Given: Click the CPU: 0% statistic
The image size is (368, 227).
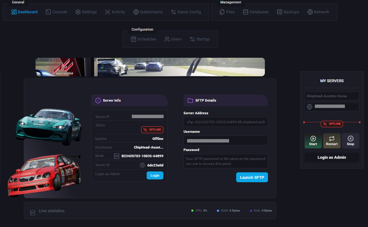Looking at the screenshot, I should coord(199,211).
